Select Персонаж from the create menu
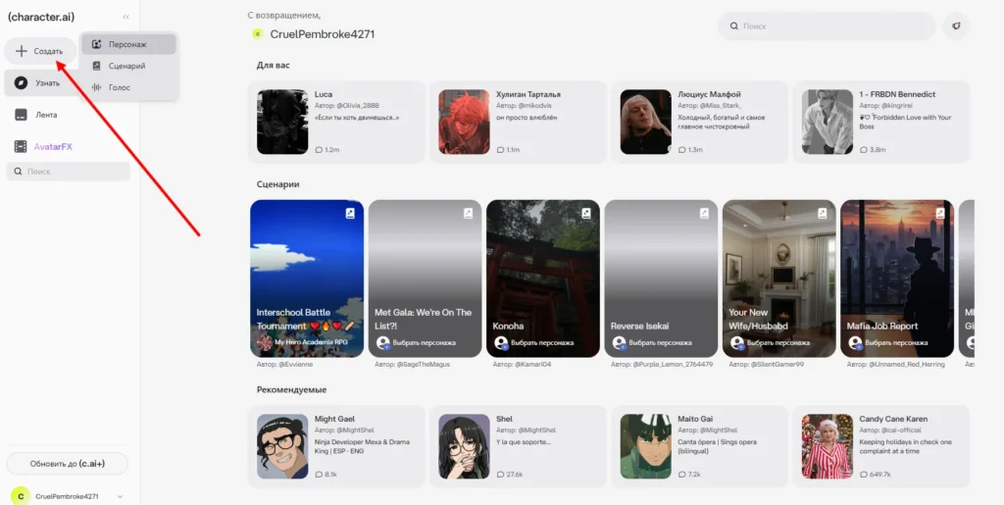Screen dimensions: 1004x505 tap(128, 45)
